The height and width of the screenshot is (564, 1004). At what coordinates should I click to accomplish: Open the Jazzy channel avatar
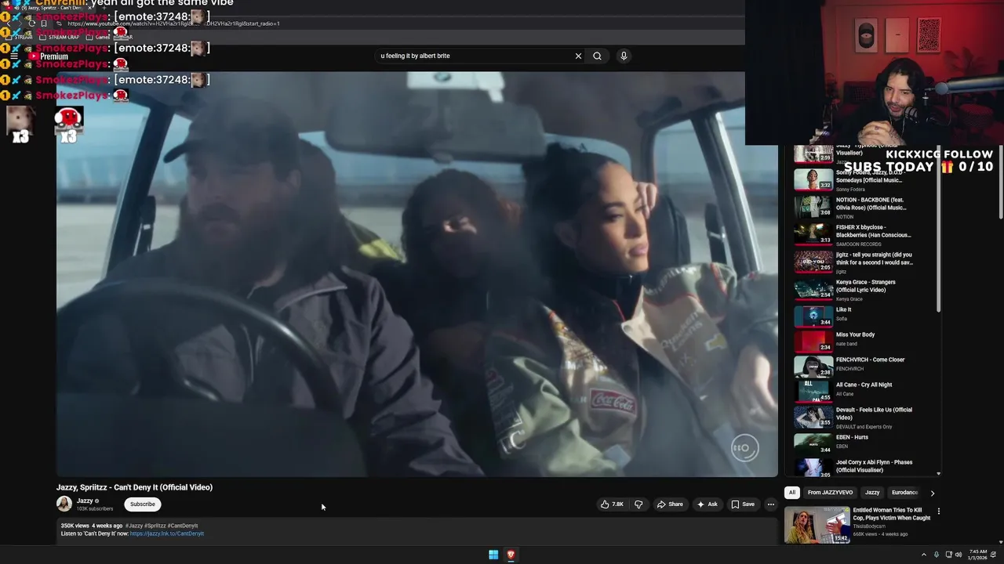pos(64,504)
